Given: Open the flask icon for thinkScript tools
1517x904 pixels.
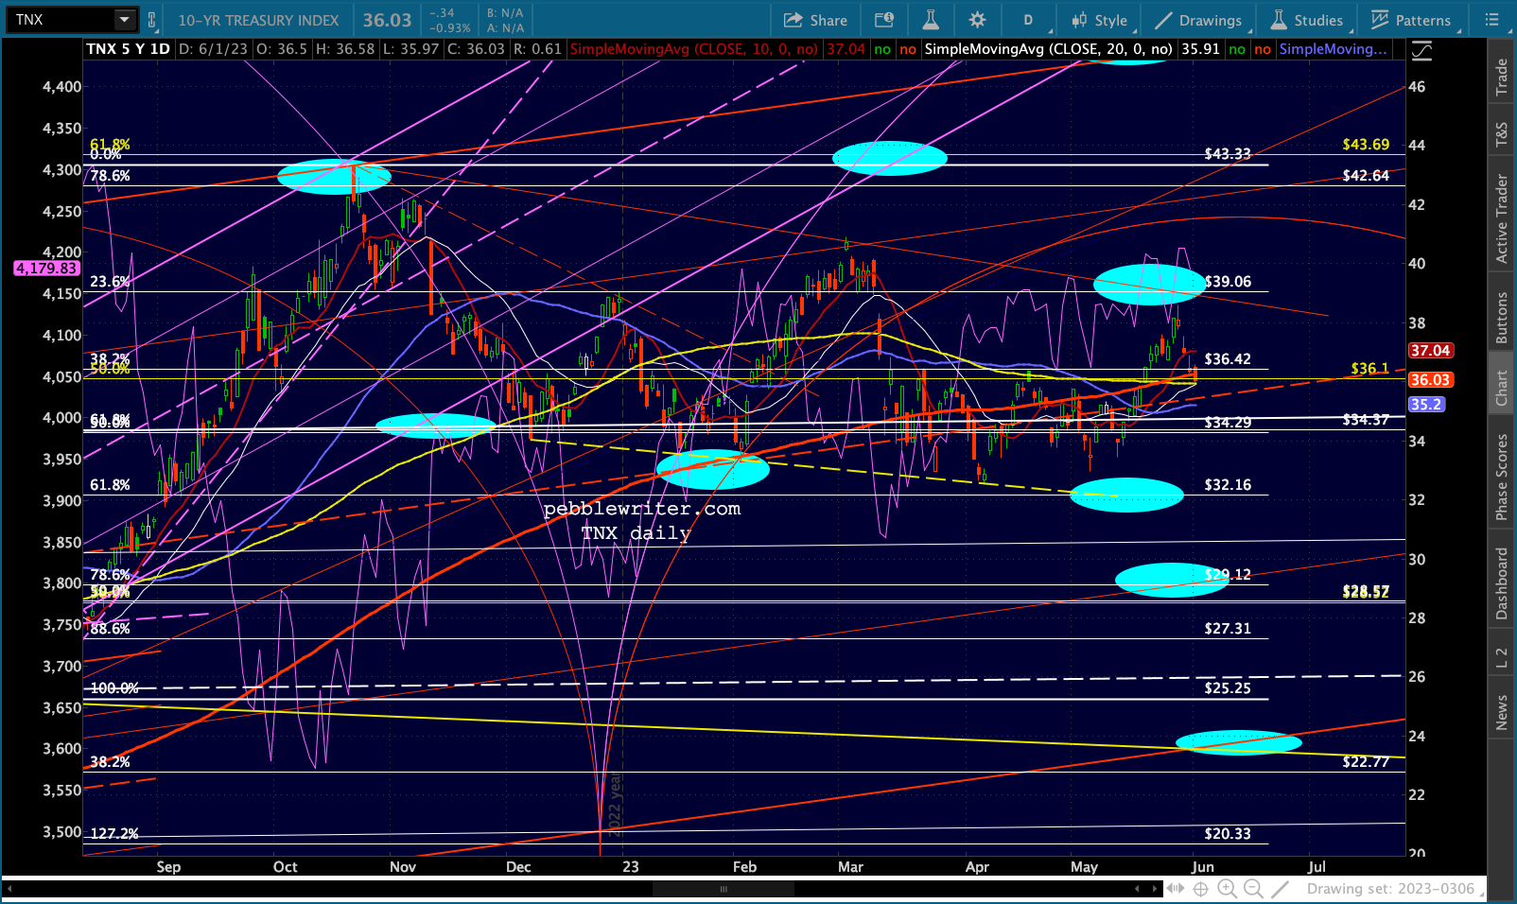Looking at the screenshot, I should (931, 20).
